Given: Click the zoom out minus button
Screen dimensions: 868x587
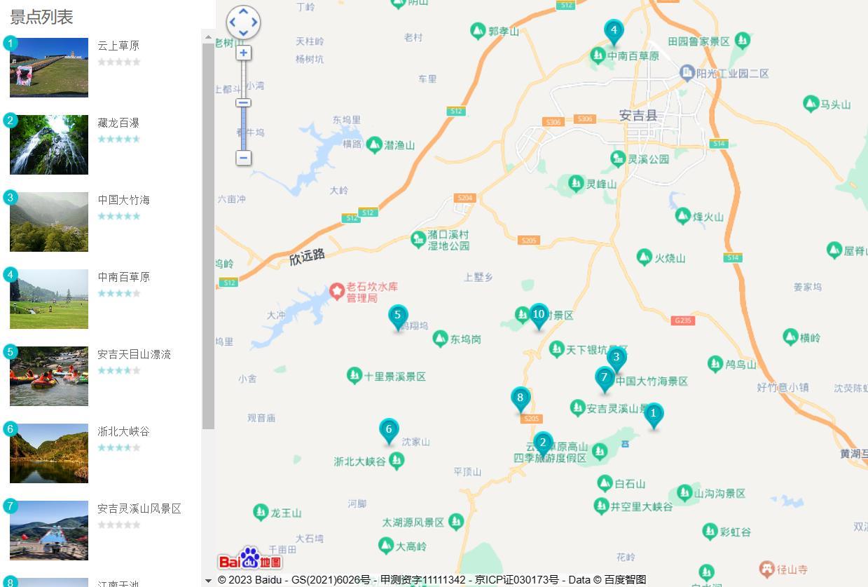Looking at the screenshot, I should (243, 158).
